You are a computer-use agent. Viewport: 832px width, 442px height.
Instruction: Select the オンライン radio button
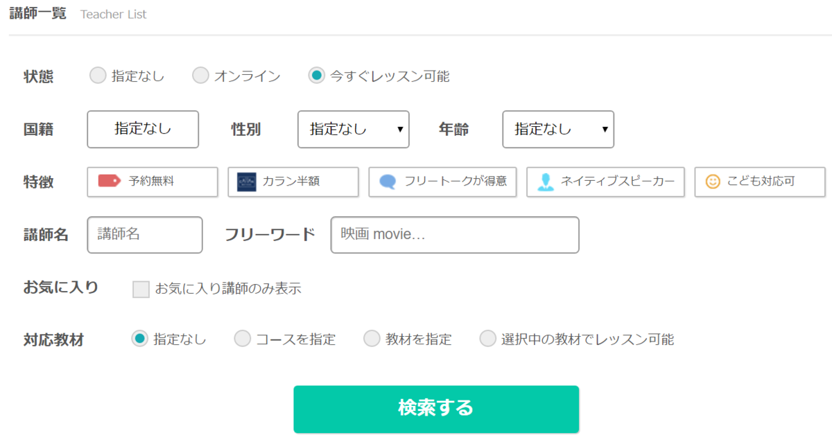(200, 76)
